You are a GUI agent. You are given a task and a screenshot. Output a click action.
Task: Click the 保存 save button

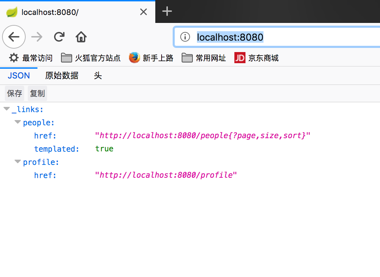(x=15, y=93)
